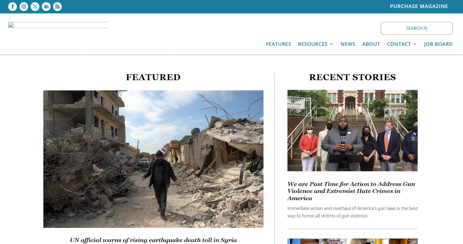Viewport: 463px width, 244px height.
Task: Open the RSS feed icon
Action: pos(58,6)
